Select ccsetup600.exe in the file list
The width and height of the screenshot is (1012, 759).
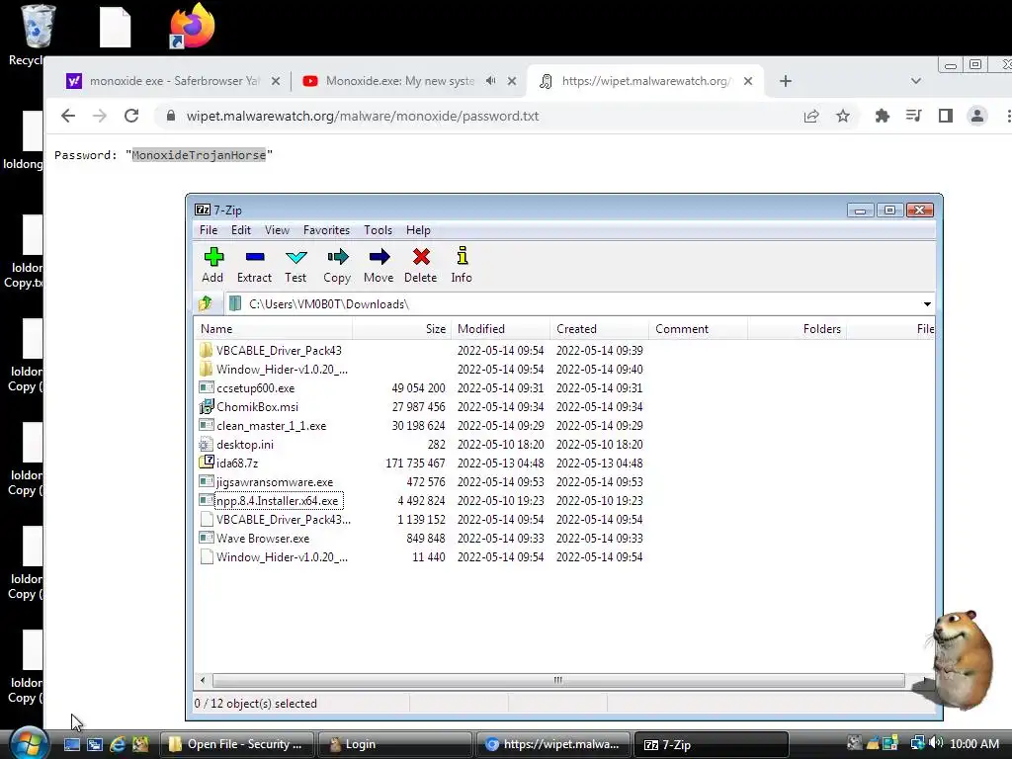click(x=255, y=387)
